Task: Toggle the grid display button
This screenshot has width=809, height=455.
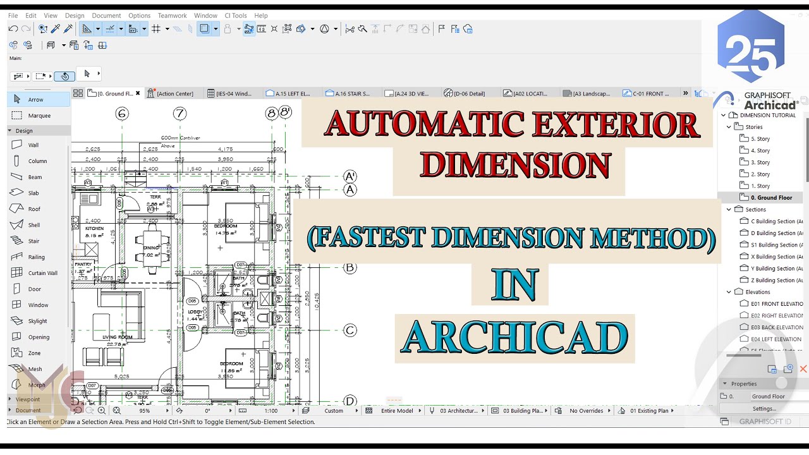Action: 156,28
